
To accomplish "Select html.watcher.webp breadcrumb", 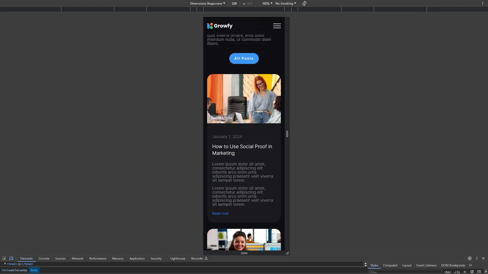I will pyautogui.click(x=14, y=270).
